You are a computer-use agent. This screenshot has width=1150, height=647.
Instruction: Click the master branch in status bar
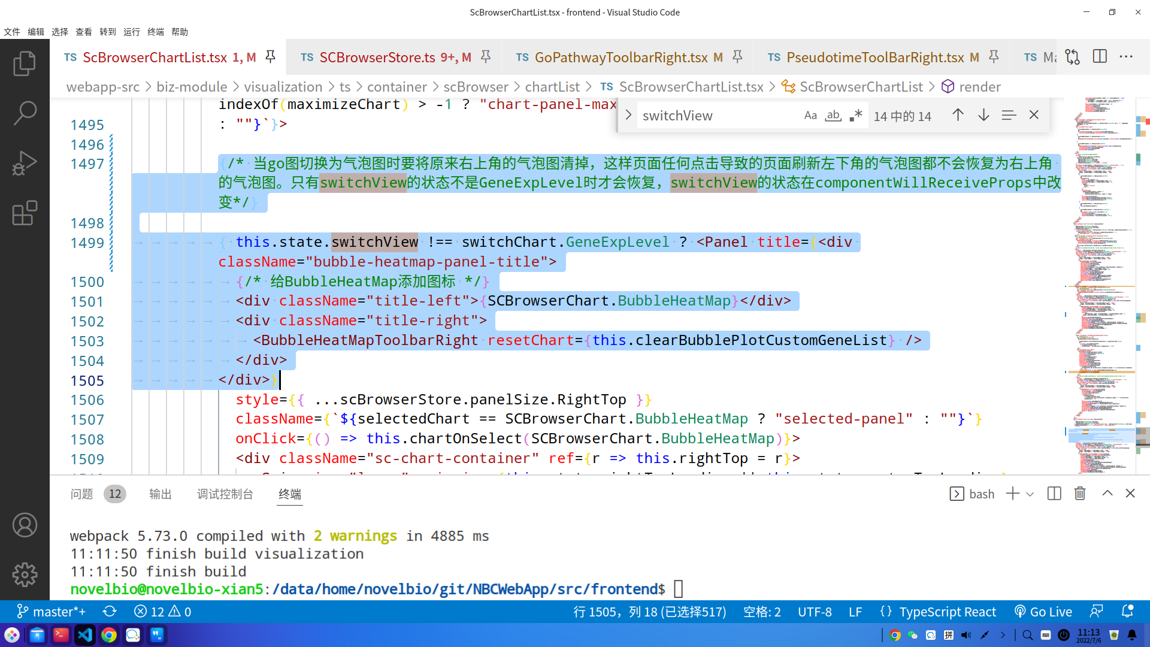click(x=52, y=612)
